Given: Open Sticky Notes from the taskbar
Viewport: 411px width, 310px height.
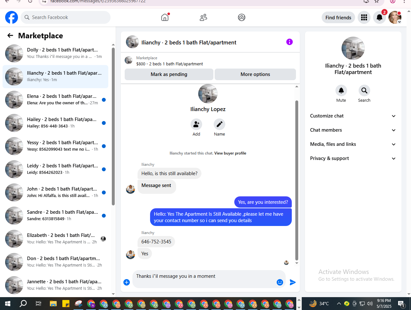Looking at the screenshot, I should (66, 304).
